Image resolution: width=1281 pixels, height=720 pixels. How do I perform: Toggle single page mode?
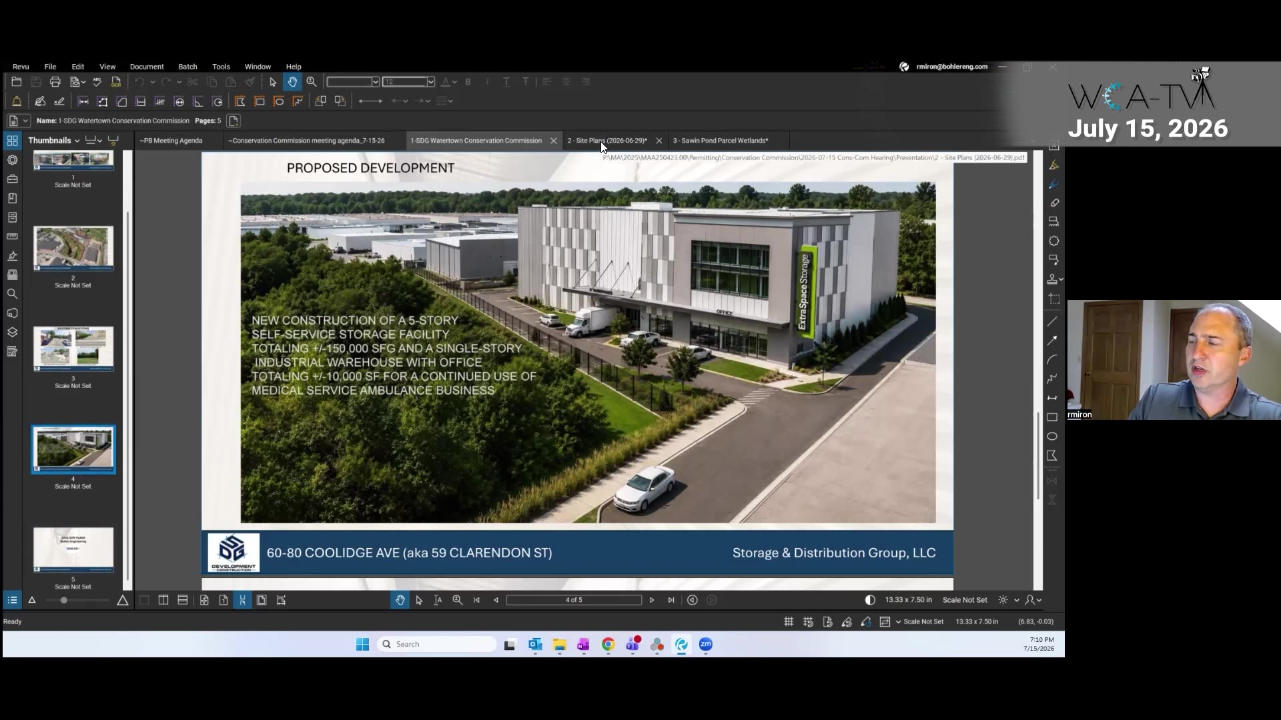(224, 600)
